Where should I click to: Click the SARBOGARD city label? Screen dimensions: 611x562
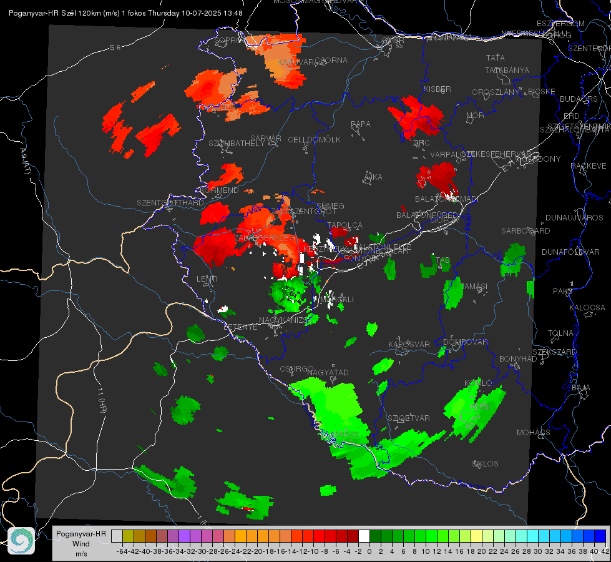pos(525,231)
